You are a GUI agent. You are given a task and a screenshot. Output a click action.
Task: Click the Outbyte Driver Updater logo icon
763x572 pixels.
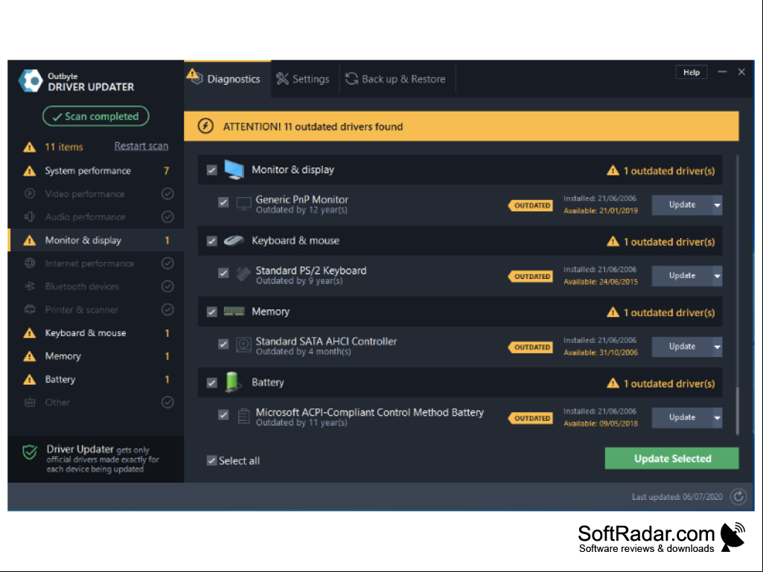click(31, 80)
